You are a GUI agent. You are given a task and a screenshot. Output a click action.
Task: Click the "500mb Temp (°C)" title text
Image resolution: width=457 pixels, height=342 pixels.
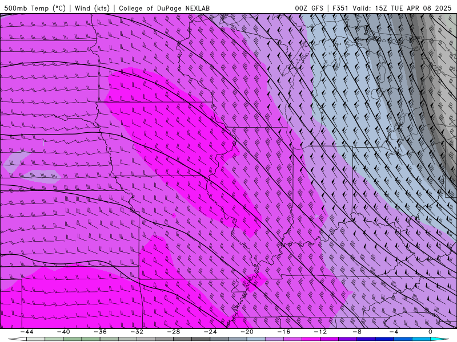point(35,8)
